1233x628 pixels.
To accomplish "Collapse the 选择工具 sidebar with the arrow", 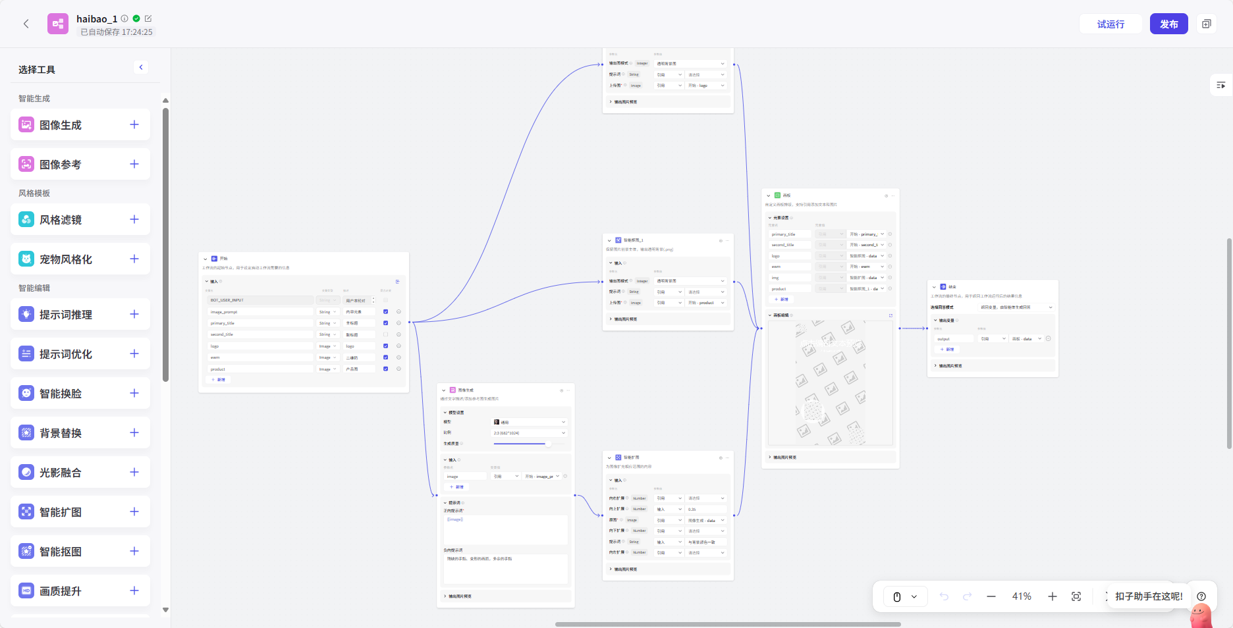I will point(141,67).
